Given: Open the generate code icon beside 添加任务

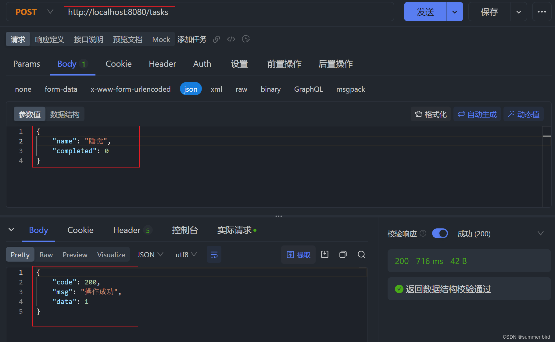Looking at the screenshot, I should pyautogui.click(x=231, y=39).
